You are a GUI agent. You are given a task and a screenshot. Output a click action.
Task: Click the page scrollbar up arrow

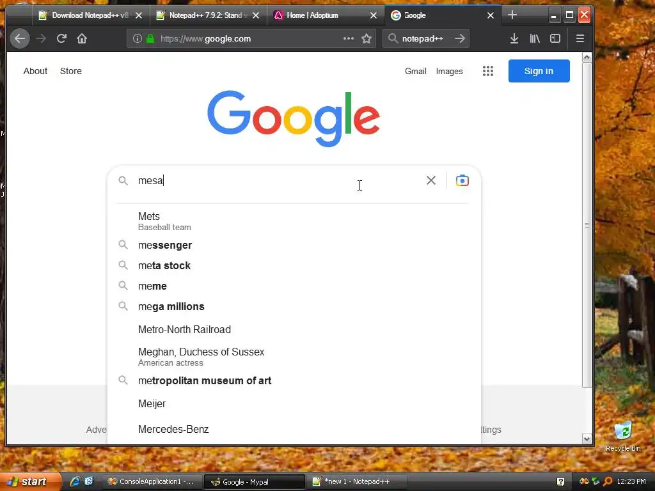[x=587, y=58]
